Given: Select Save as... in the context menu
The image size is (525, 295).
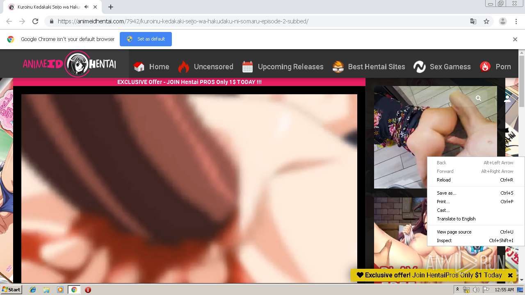Looking at the screenshot, I should [476, 193].
